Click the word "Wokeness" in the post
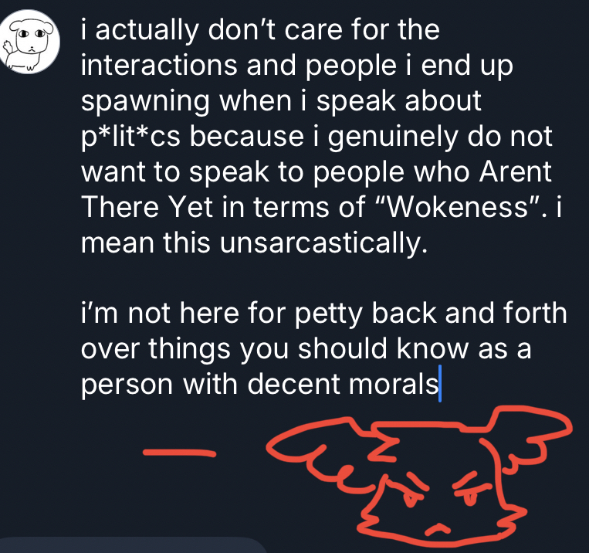Screen dimensions: 589x553 [x=457, y=207]
